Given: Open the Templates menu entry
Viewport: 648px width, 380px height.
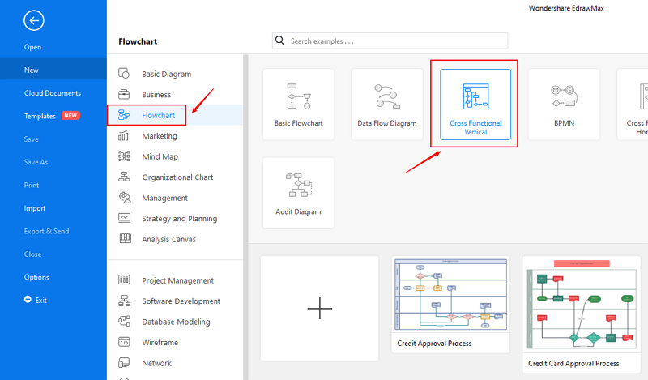Looking at the screenshot, I should click(x=40, y=116).
